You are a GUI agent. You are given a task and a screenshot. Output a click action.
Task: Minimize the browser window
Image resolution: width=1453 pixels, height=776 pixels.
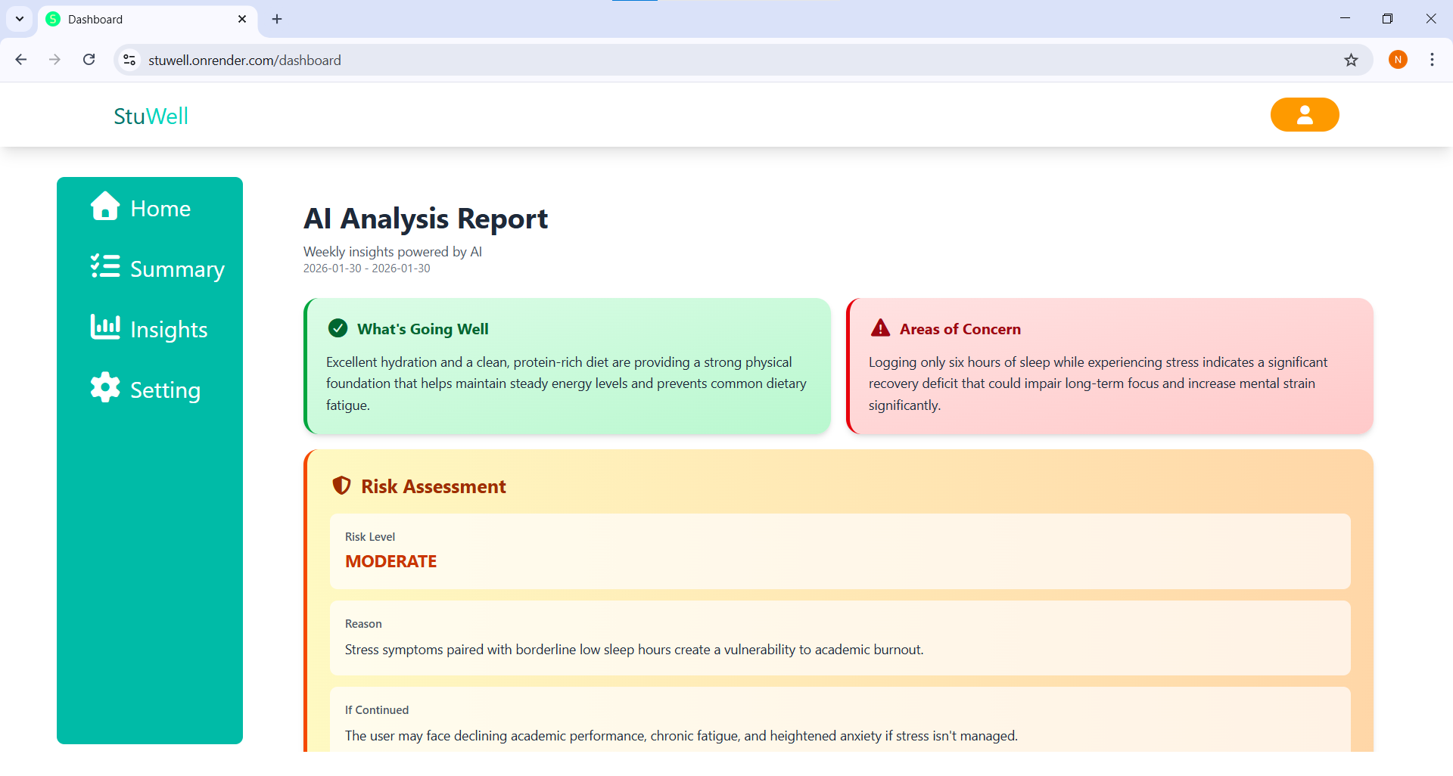pyautogui.click(x=1345, y=19)
